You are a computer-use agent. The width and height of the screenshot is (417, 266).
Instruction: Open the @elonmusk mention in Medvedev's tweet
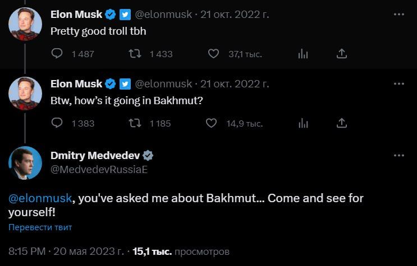click(x=39, y=199)
